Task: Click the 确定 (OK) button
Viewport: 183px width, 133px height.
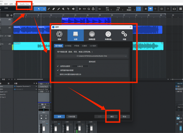Action: (x=112, y=117)
